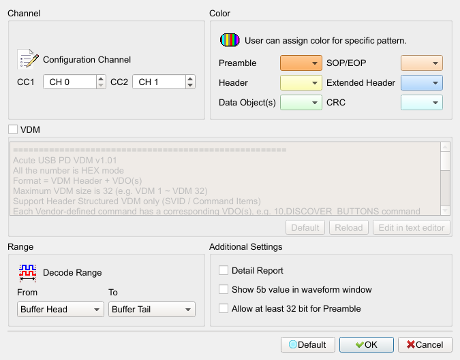Check the Detail Report option
Viewport: 460px width, 360px height.
pyautogui.click(x=224, y=270)
